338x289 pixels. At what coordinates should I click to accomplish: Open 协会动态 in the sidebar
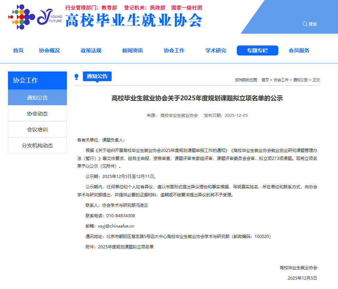click(37, 114)
